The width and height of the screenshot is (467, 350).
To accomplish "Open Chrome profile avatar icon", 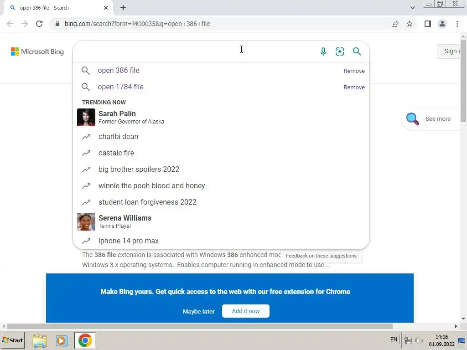I will 442,24.
